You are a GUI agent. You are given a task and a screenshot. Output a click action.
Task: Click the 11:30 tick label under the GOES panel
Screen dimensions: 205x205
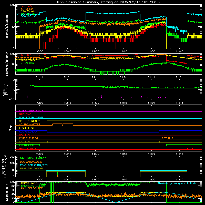click(x=151, y=103)
